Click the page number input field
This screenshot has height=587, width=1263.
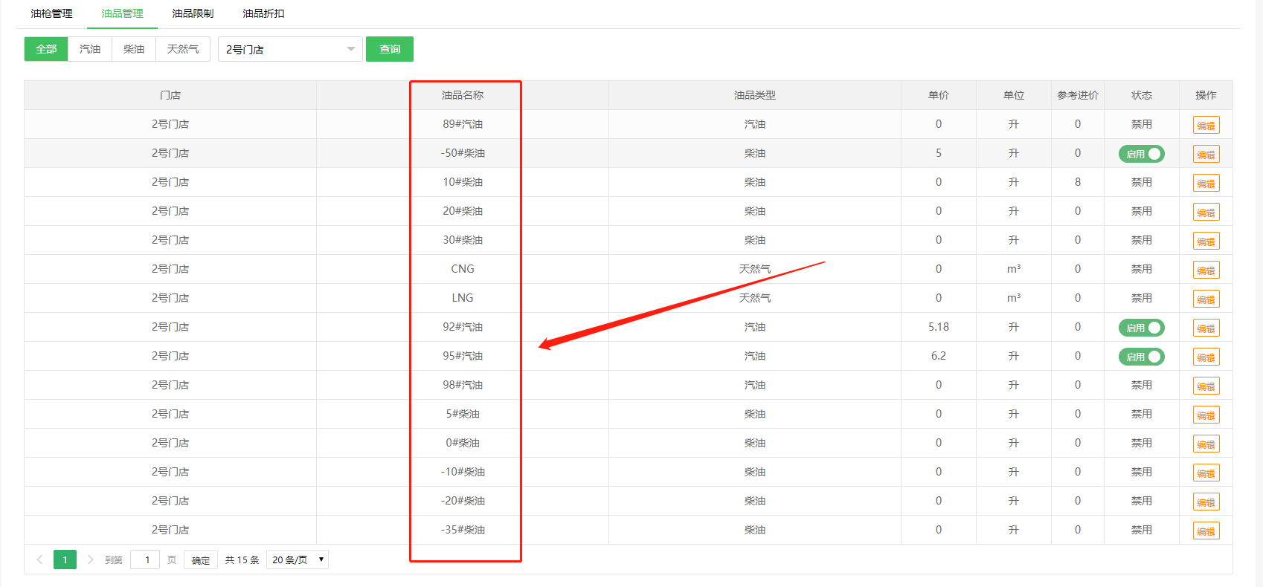(x=146, y=560)
